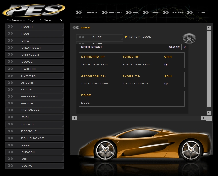Open the Company menu
Screen dimensions: 218x176
click(87, 13)
